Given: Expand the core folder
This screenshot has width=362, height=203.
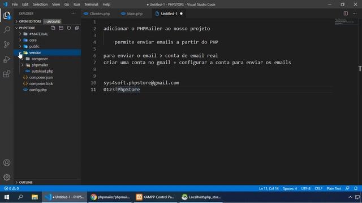Looking at the screenshot, I should [x=20, y=40].
